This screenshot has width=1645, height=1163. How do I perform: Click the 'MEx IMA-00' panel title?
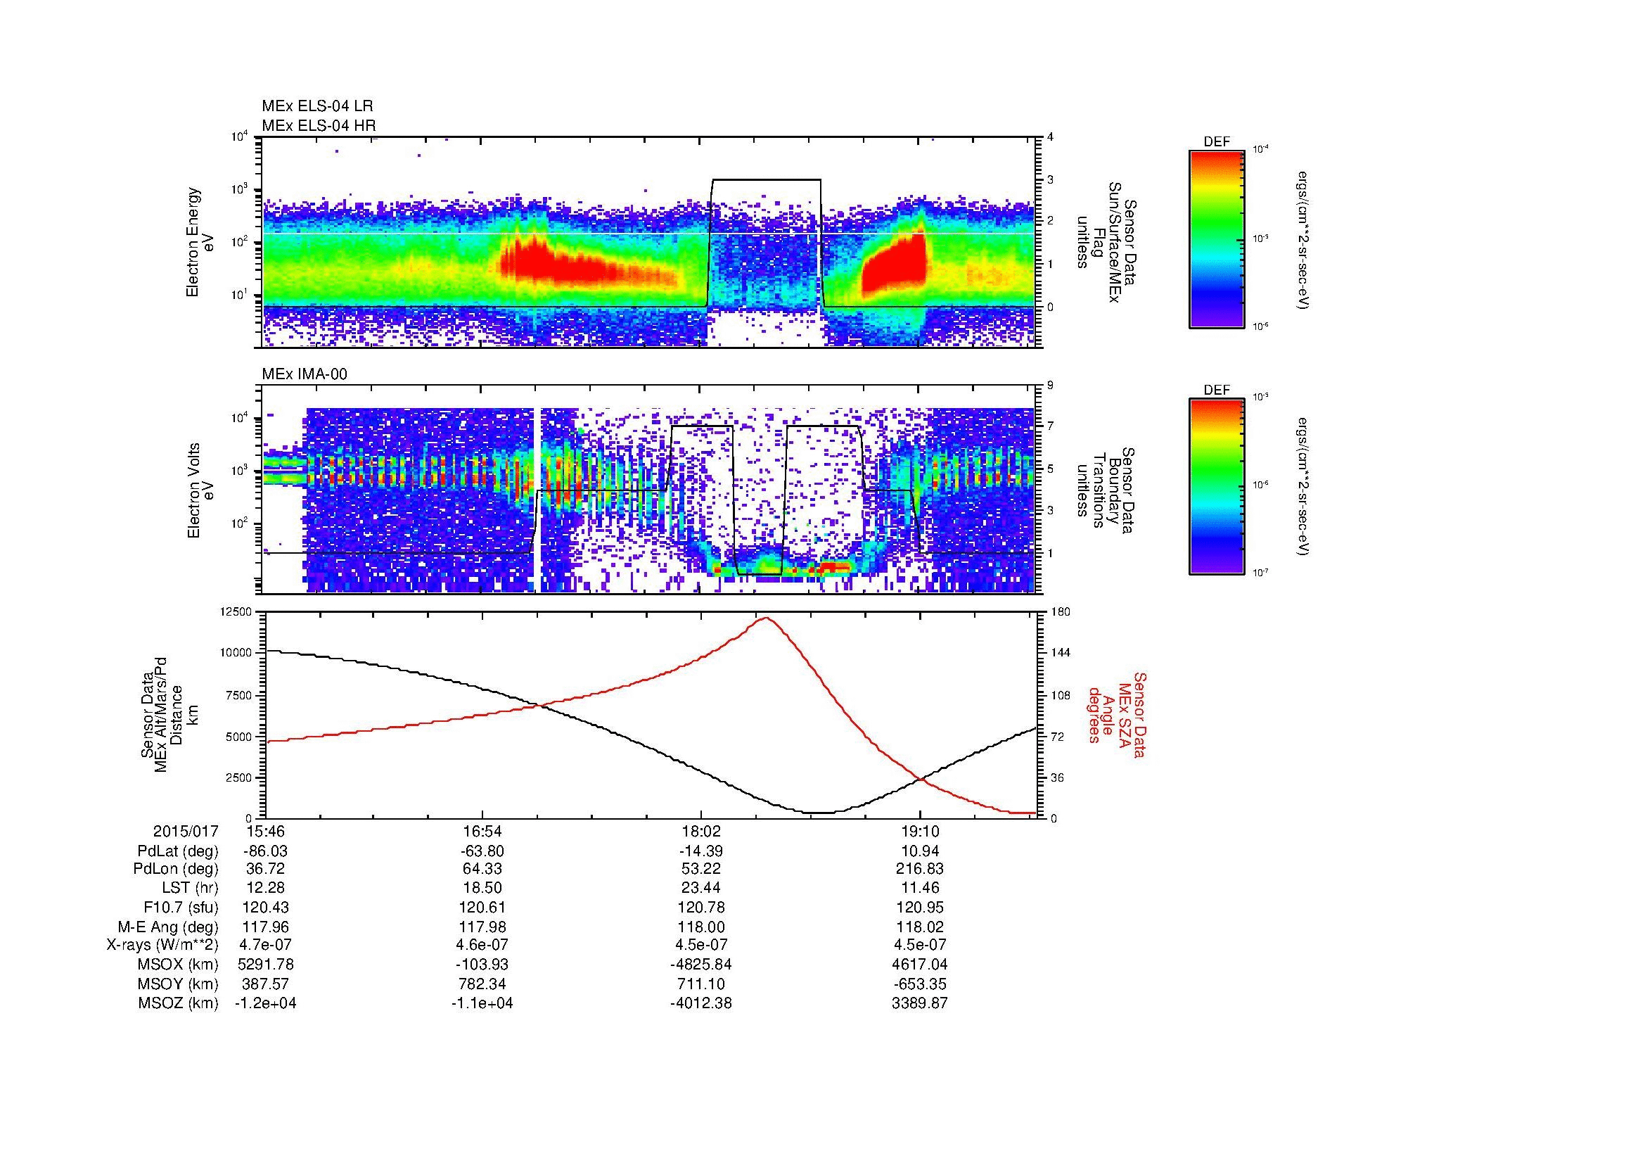click(x=305, y=374)
